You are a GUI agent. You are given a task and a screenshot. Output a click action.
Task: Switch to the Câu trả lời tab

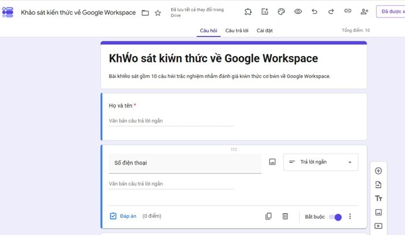coord(237,31)
